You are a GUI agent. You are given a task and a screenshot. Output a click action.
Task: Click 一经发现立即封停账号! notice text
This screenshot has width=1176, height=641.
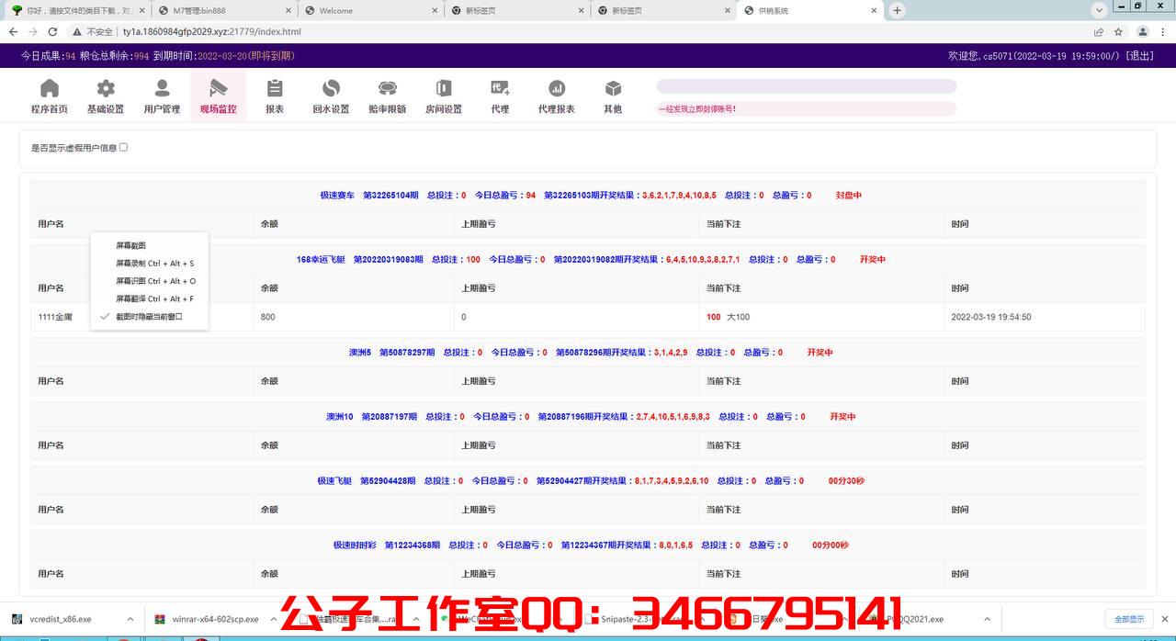697,109
